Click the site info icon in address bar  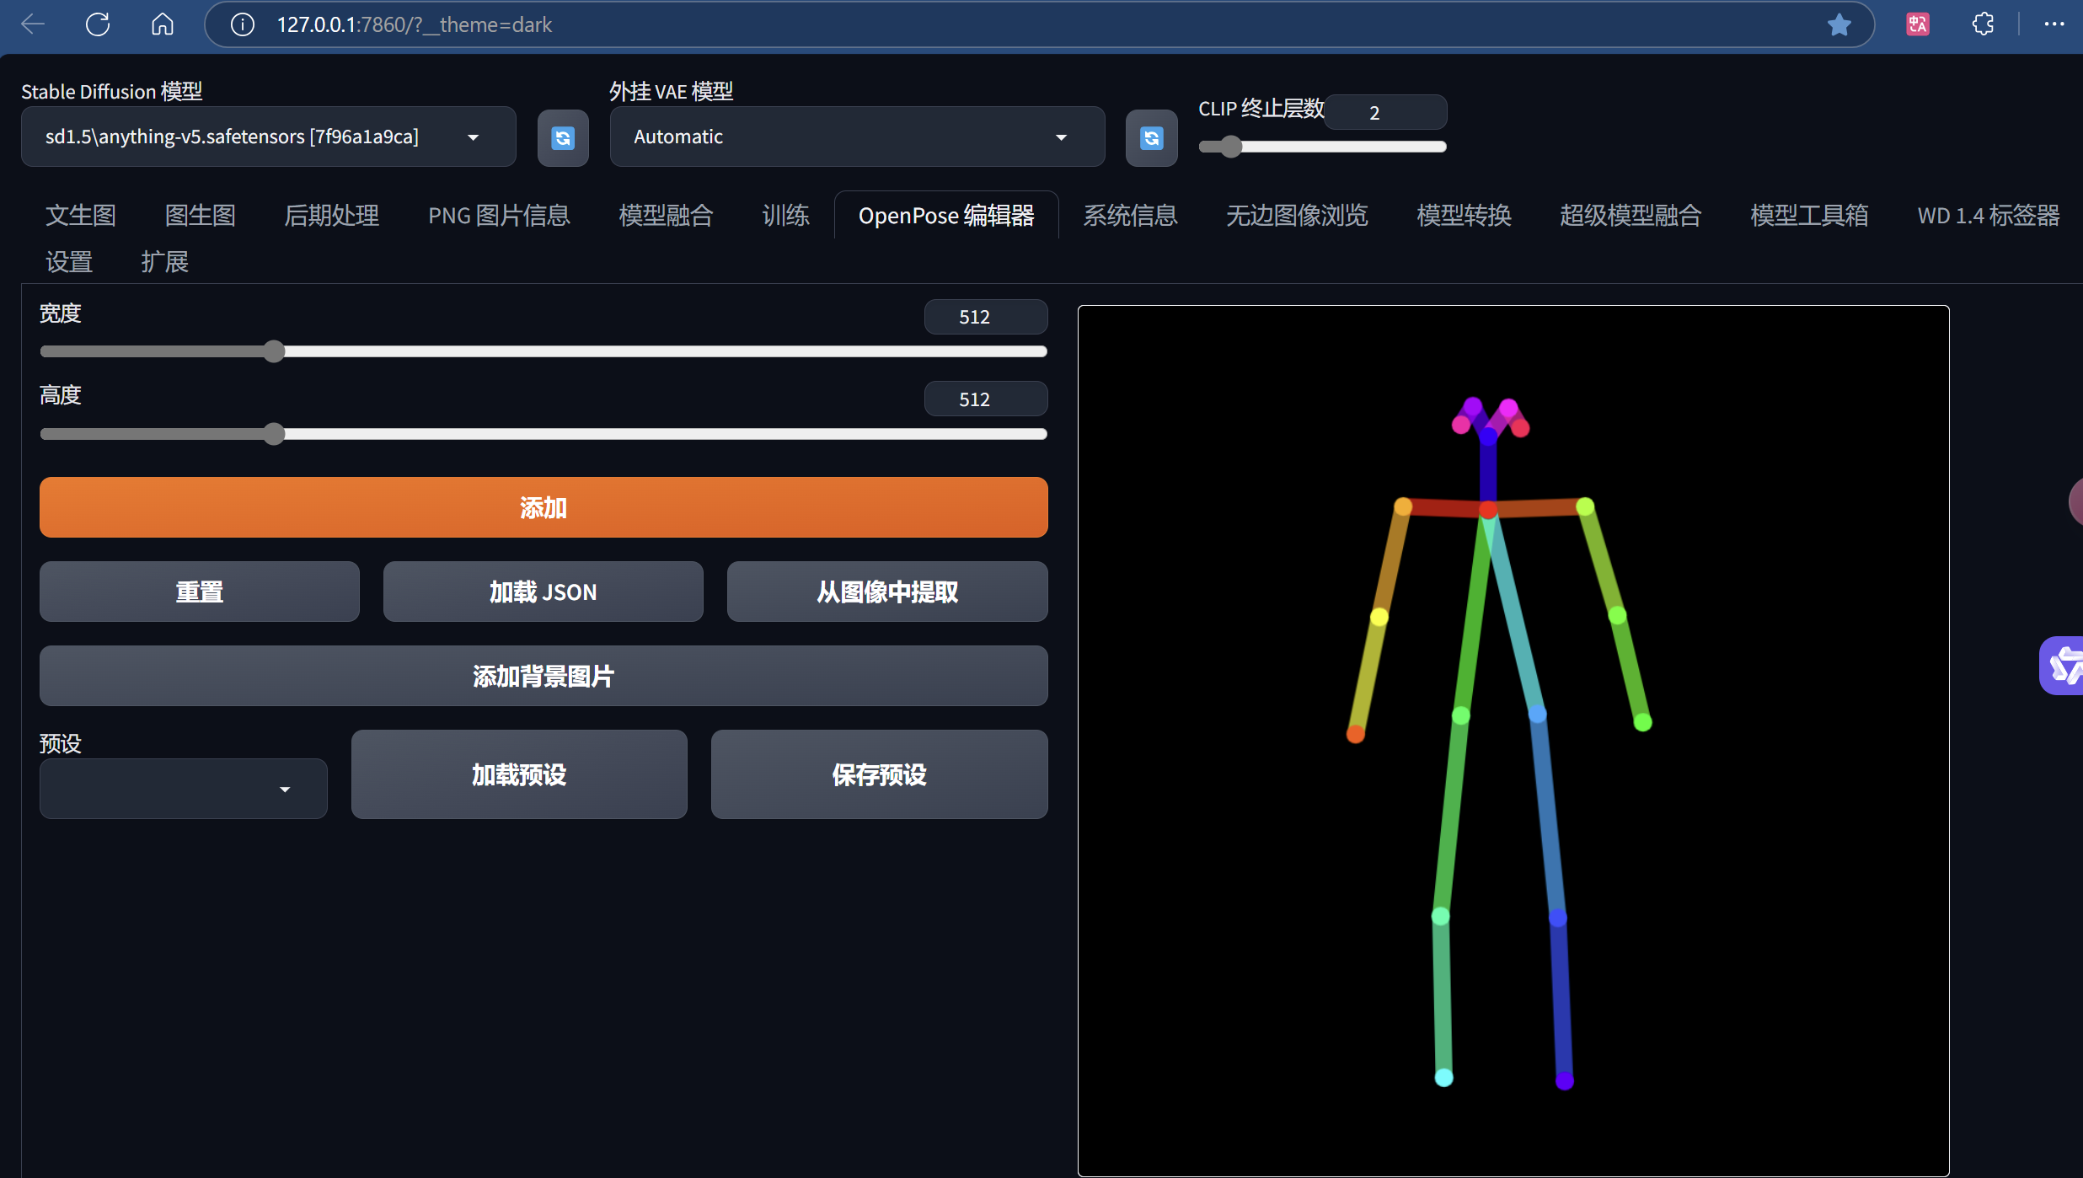tap(242, 24)
